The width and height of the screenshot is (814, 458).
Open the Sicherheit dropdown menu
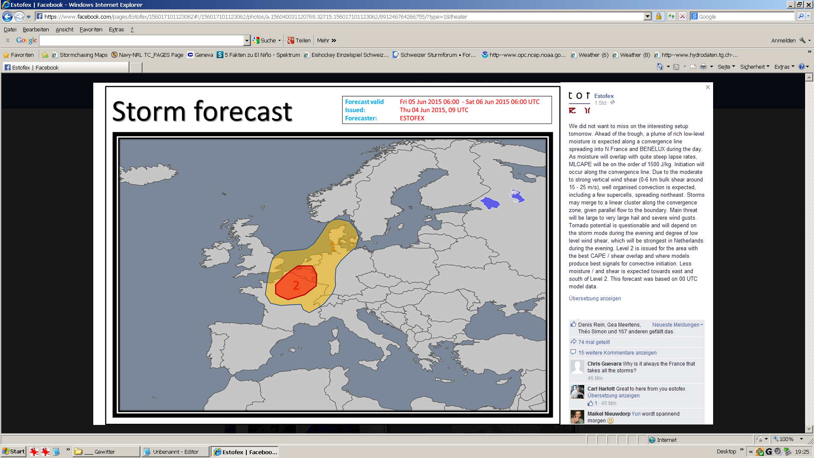(x=754, y=67)
